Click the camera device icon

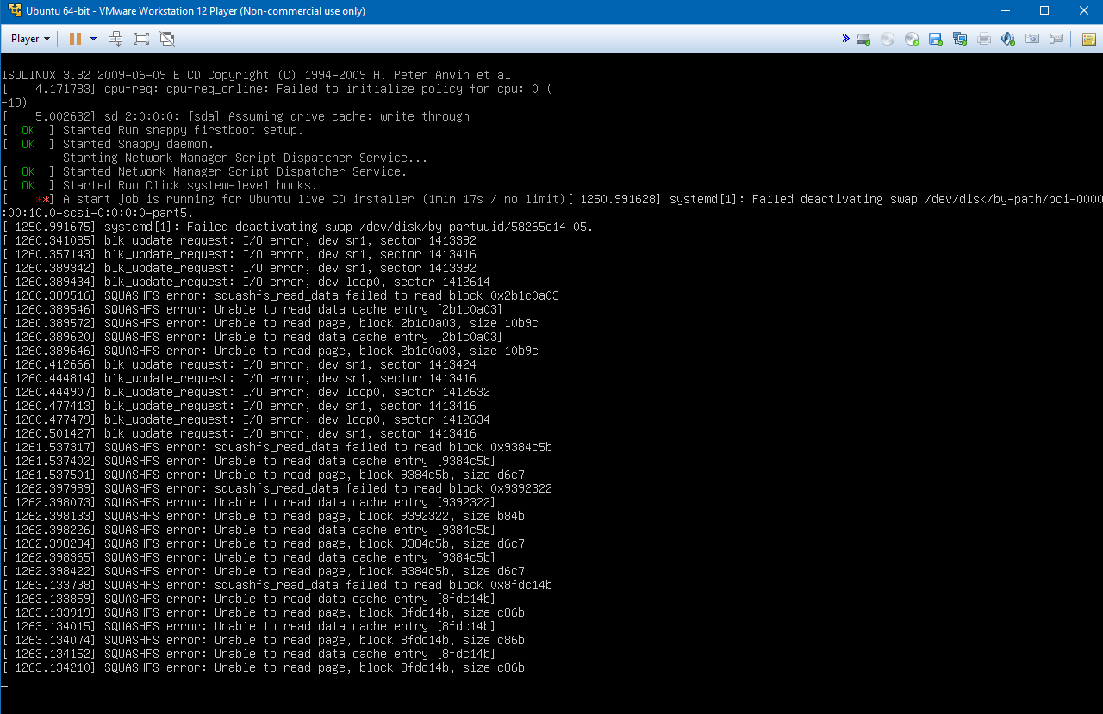pyautogui.click(x=1032, y=39)
